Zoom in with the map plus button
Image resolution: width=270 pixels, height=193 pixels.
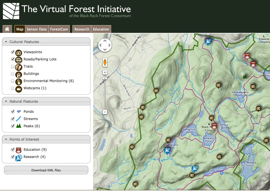pos(105,72)
